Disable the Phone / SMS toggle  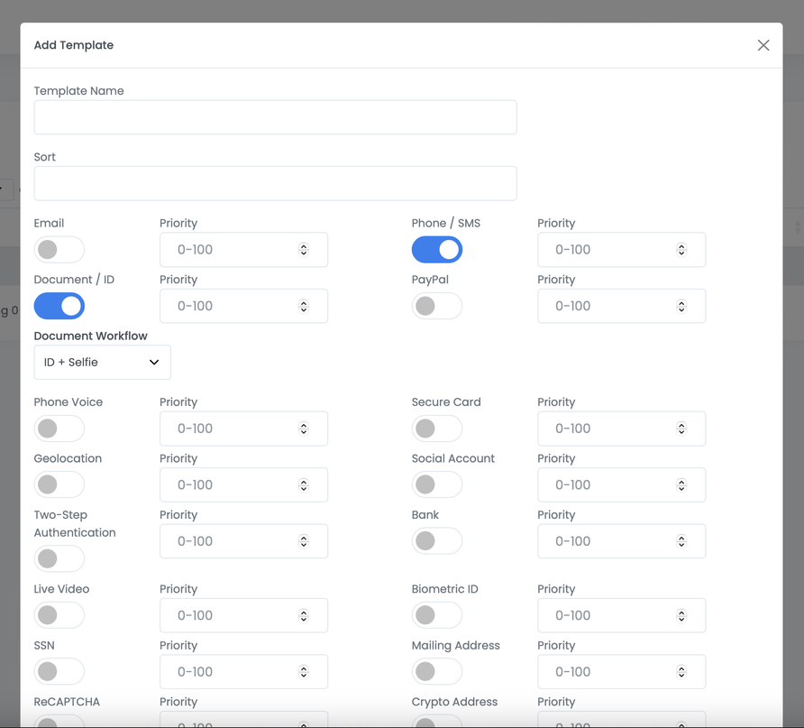[437, 250]
